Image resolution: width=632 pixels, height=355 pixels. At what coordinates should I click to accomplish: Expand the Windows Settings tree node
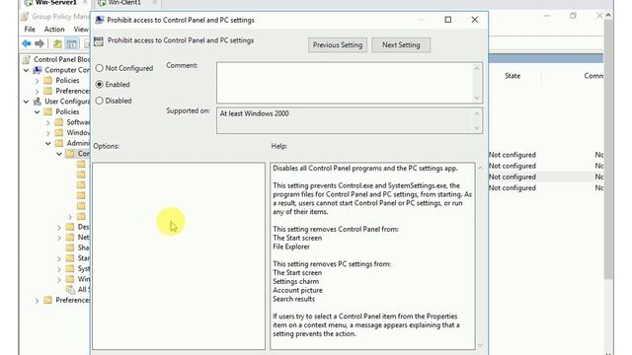coord(48,133)
